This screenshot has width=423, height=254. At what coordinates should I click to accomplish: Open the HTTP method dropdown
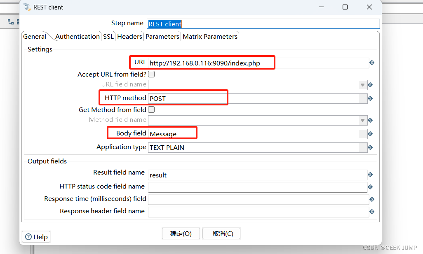pos(363,98)
